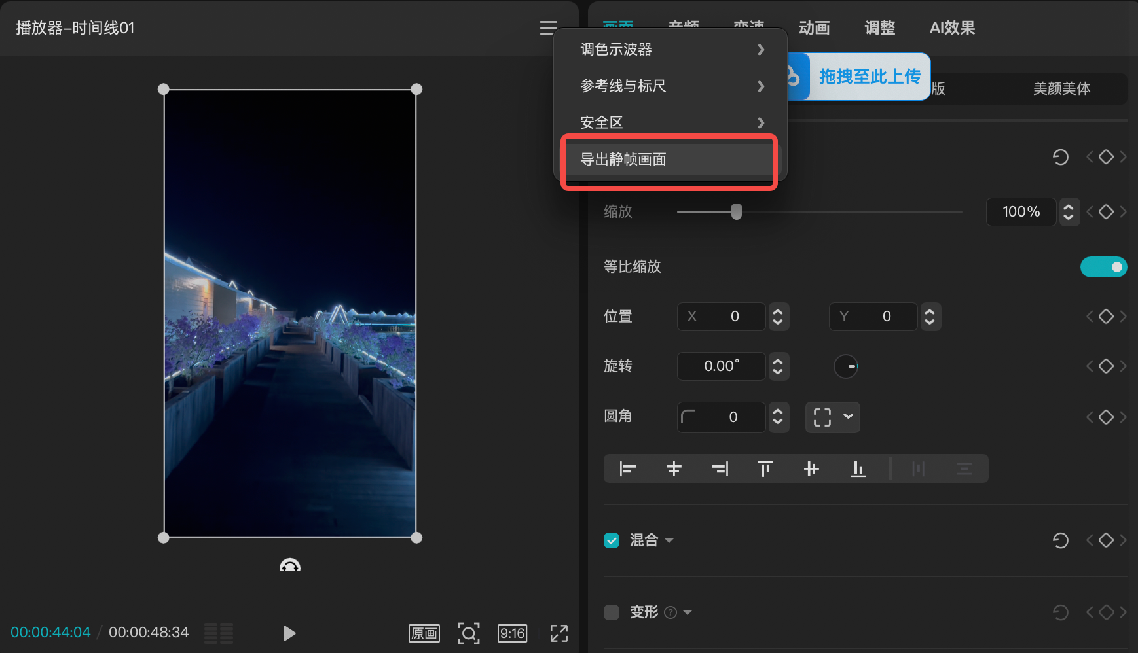Open the 美颜美体 section

[x=1061, y=88]
